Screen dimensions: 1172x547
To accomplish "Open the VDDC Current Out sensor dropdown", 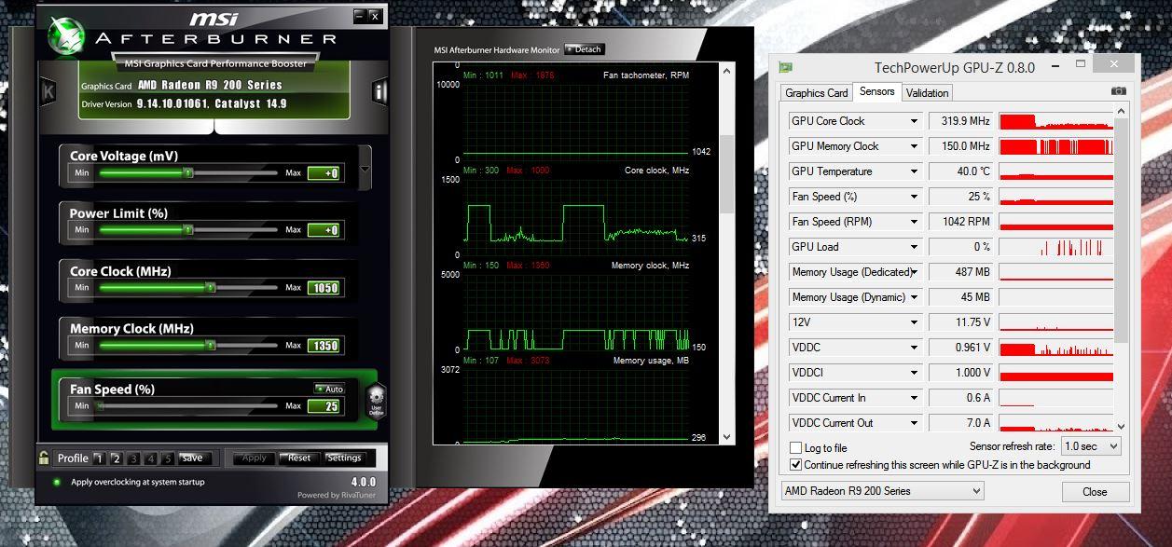I will click(x=914, y=423).
